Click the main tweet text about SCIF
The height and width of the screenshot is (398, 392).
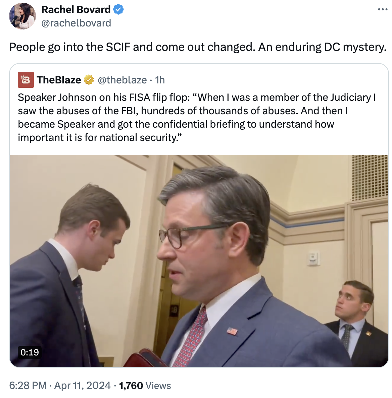tap(198, 47)
